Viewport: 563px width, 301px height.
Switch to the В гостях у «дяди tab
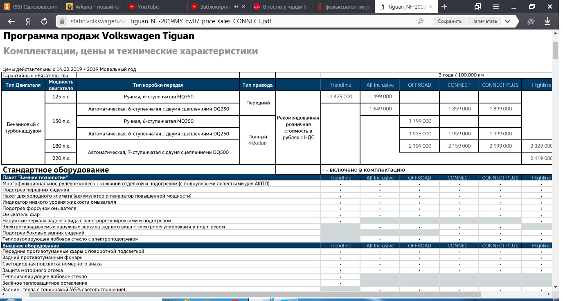[x=281, y=7]
